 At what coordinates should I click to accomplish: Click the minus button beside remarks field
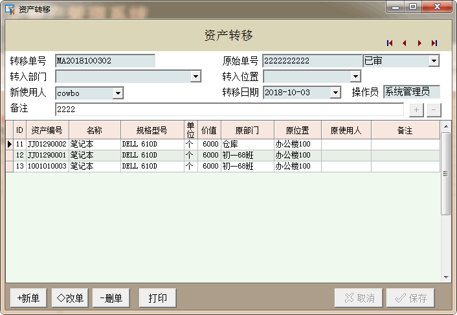(x=433, y=110)
